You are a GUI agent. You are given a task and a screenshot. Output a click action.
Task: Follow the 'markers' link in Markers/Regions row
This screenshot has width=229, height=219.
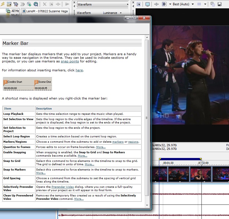point(118,142)
